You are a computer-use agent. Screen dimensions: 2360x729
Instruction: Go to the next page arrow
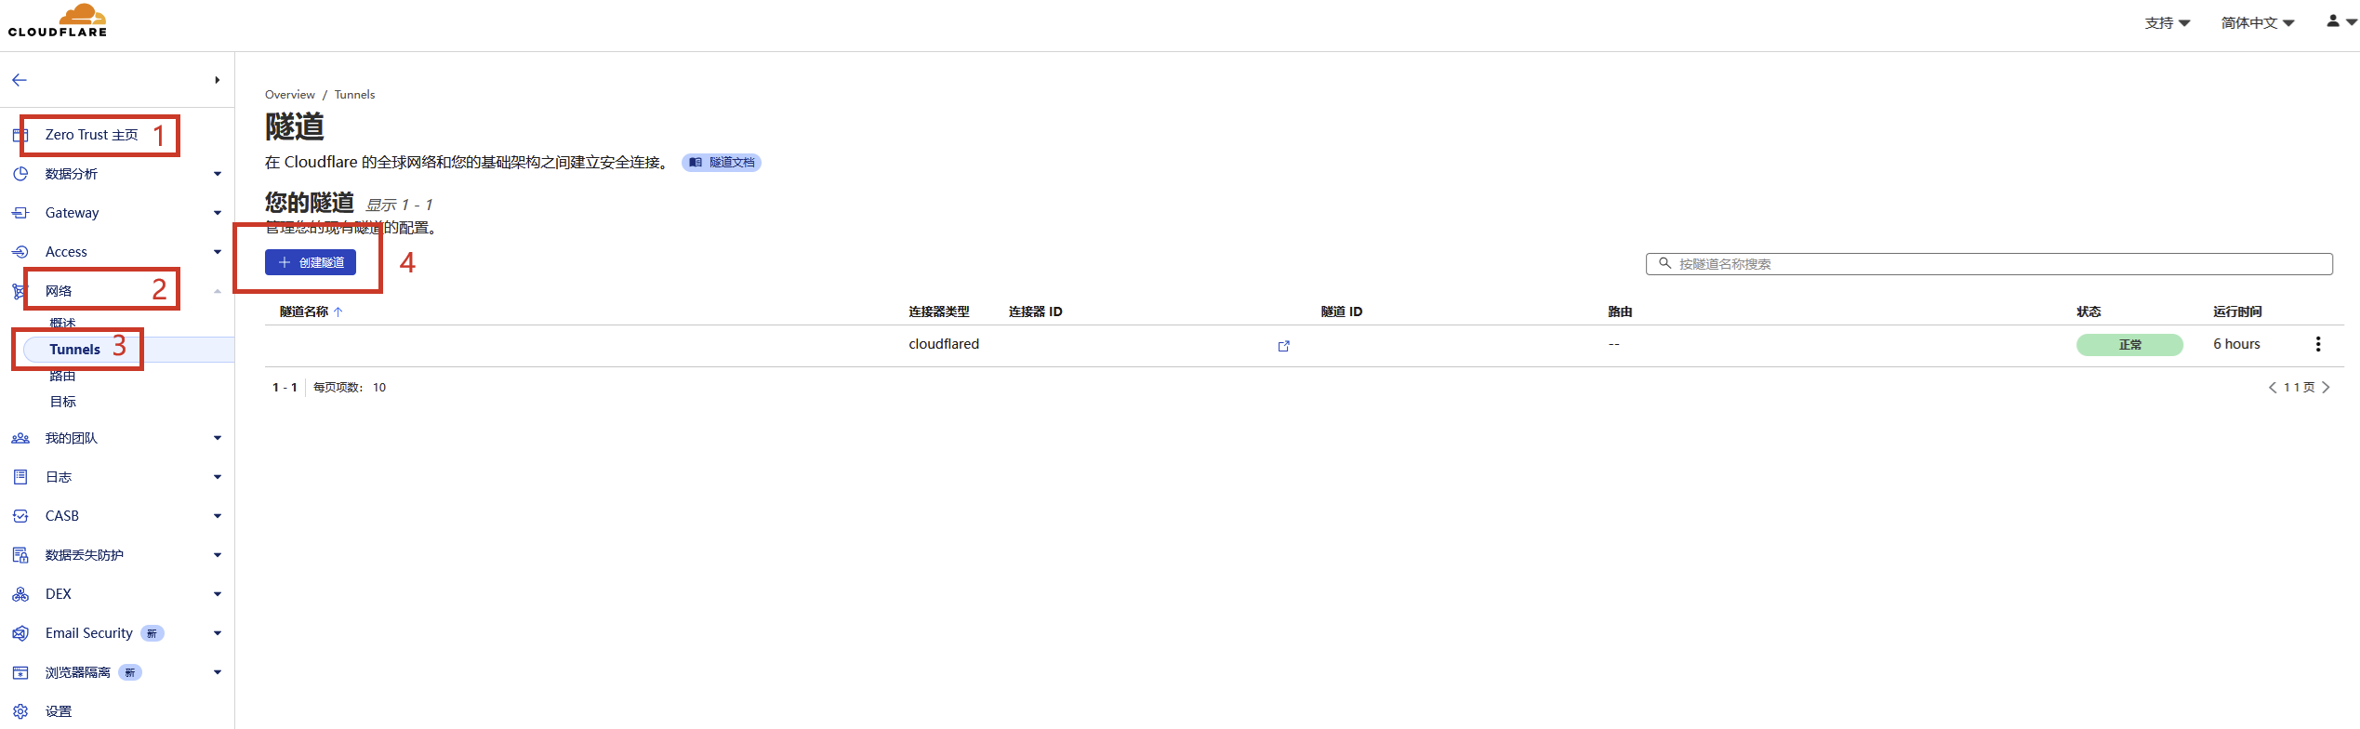point(2326,388)
